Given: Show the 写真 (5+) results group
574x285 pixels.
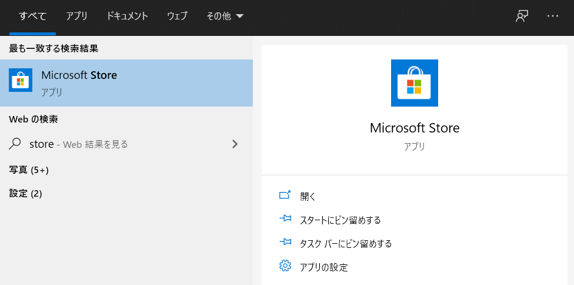Looking at the screenshot, I should click(29, 170).
